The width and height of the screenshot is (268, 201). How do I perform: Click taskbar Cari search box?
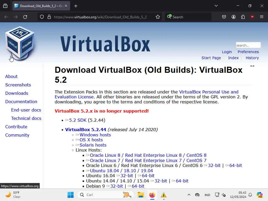tap(105, 195)
